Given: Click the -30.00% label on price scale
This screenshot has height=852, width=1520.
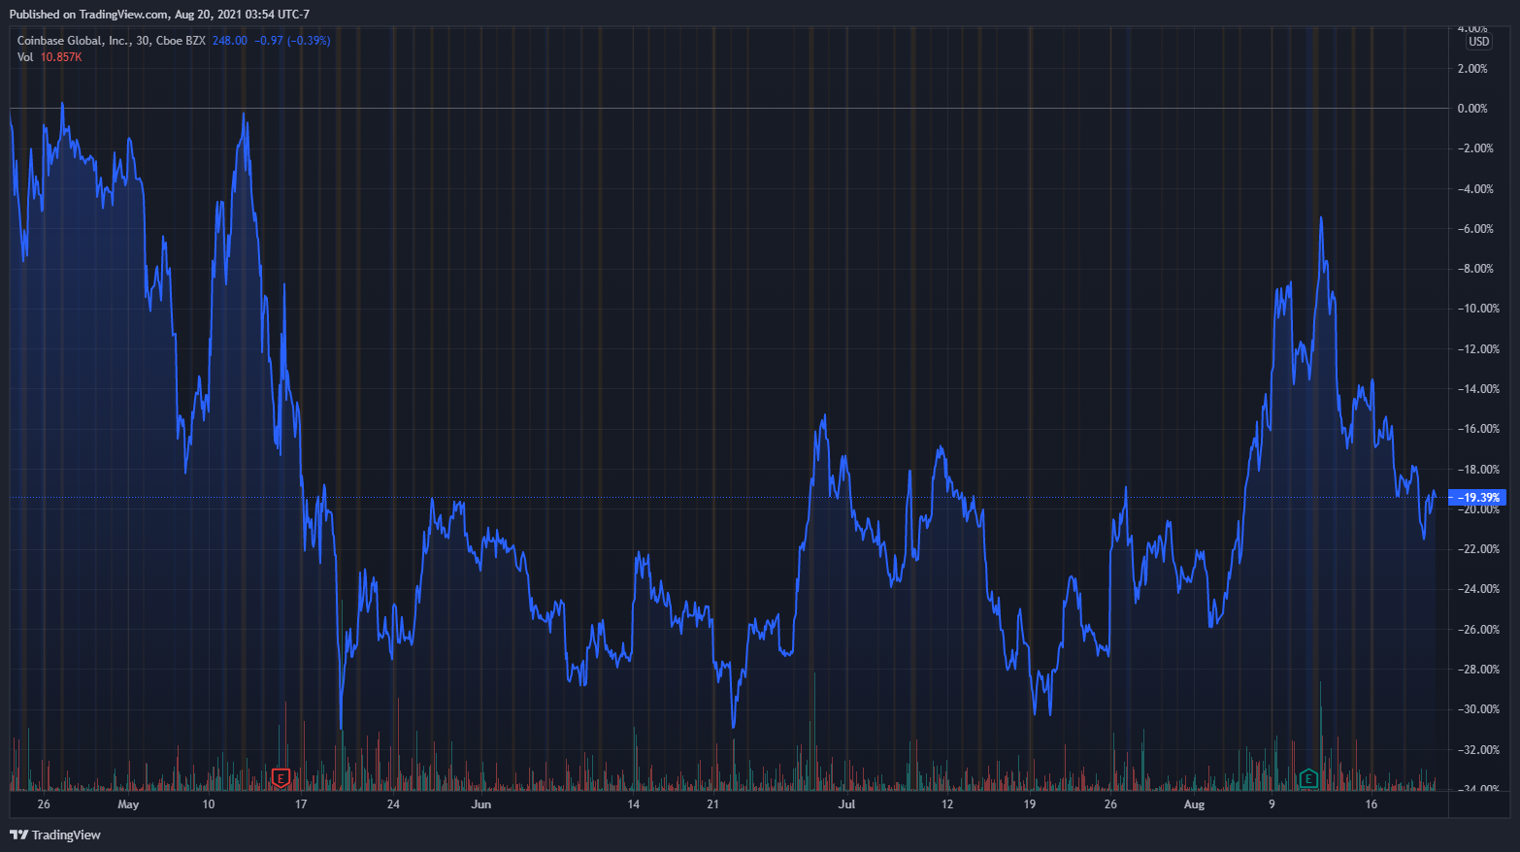Looking at the screenshot, I should click(1479, 709).
